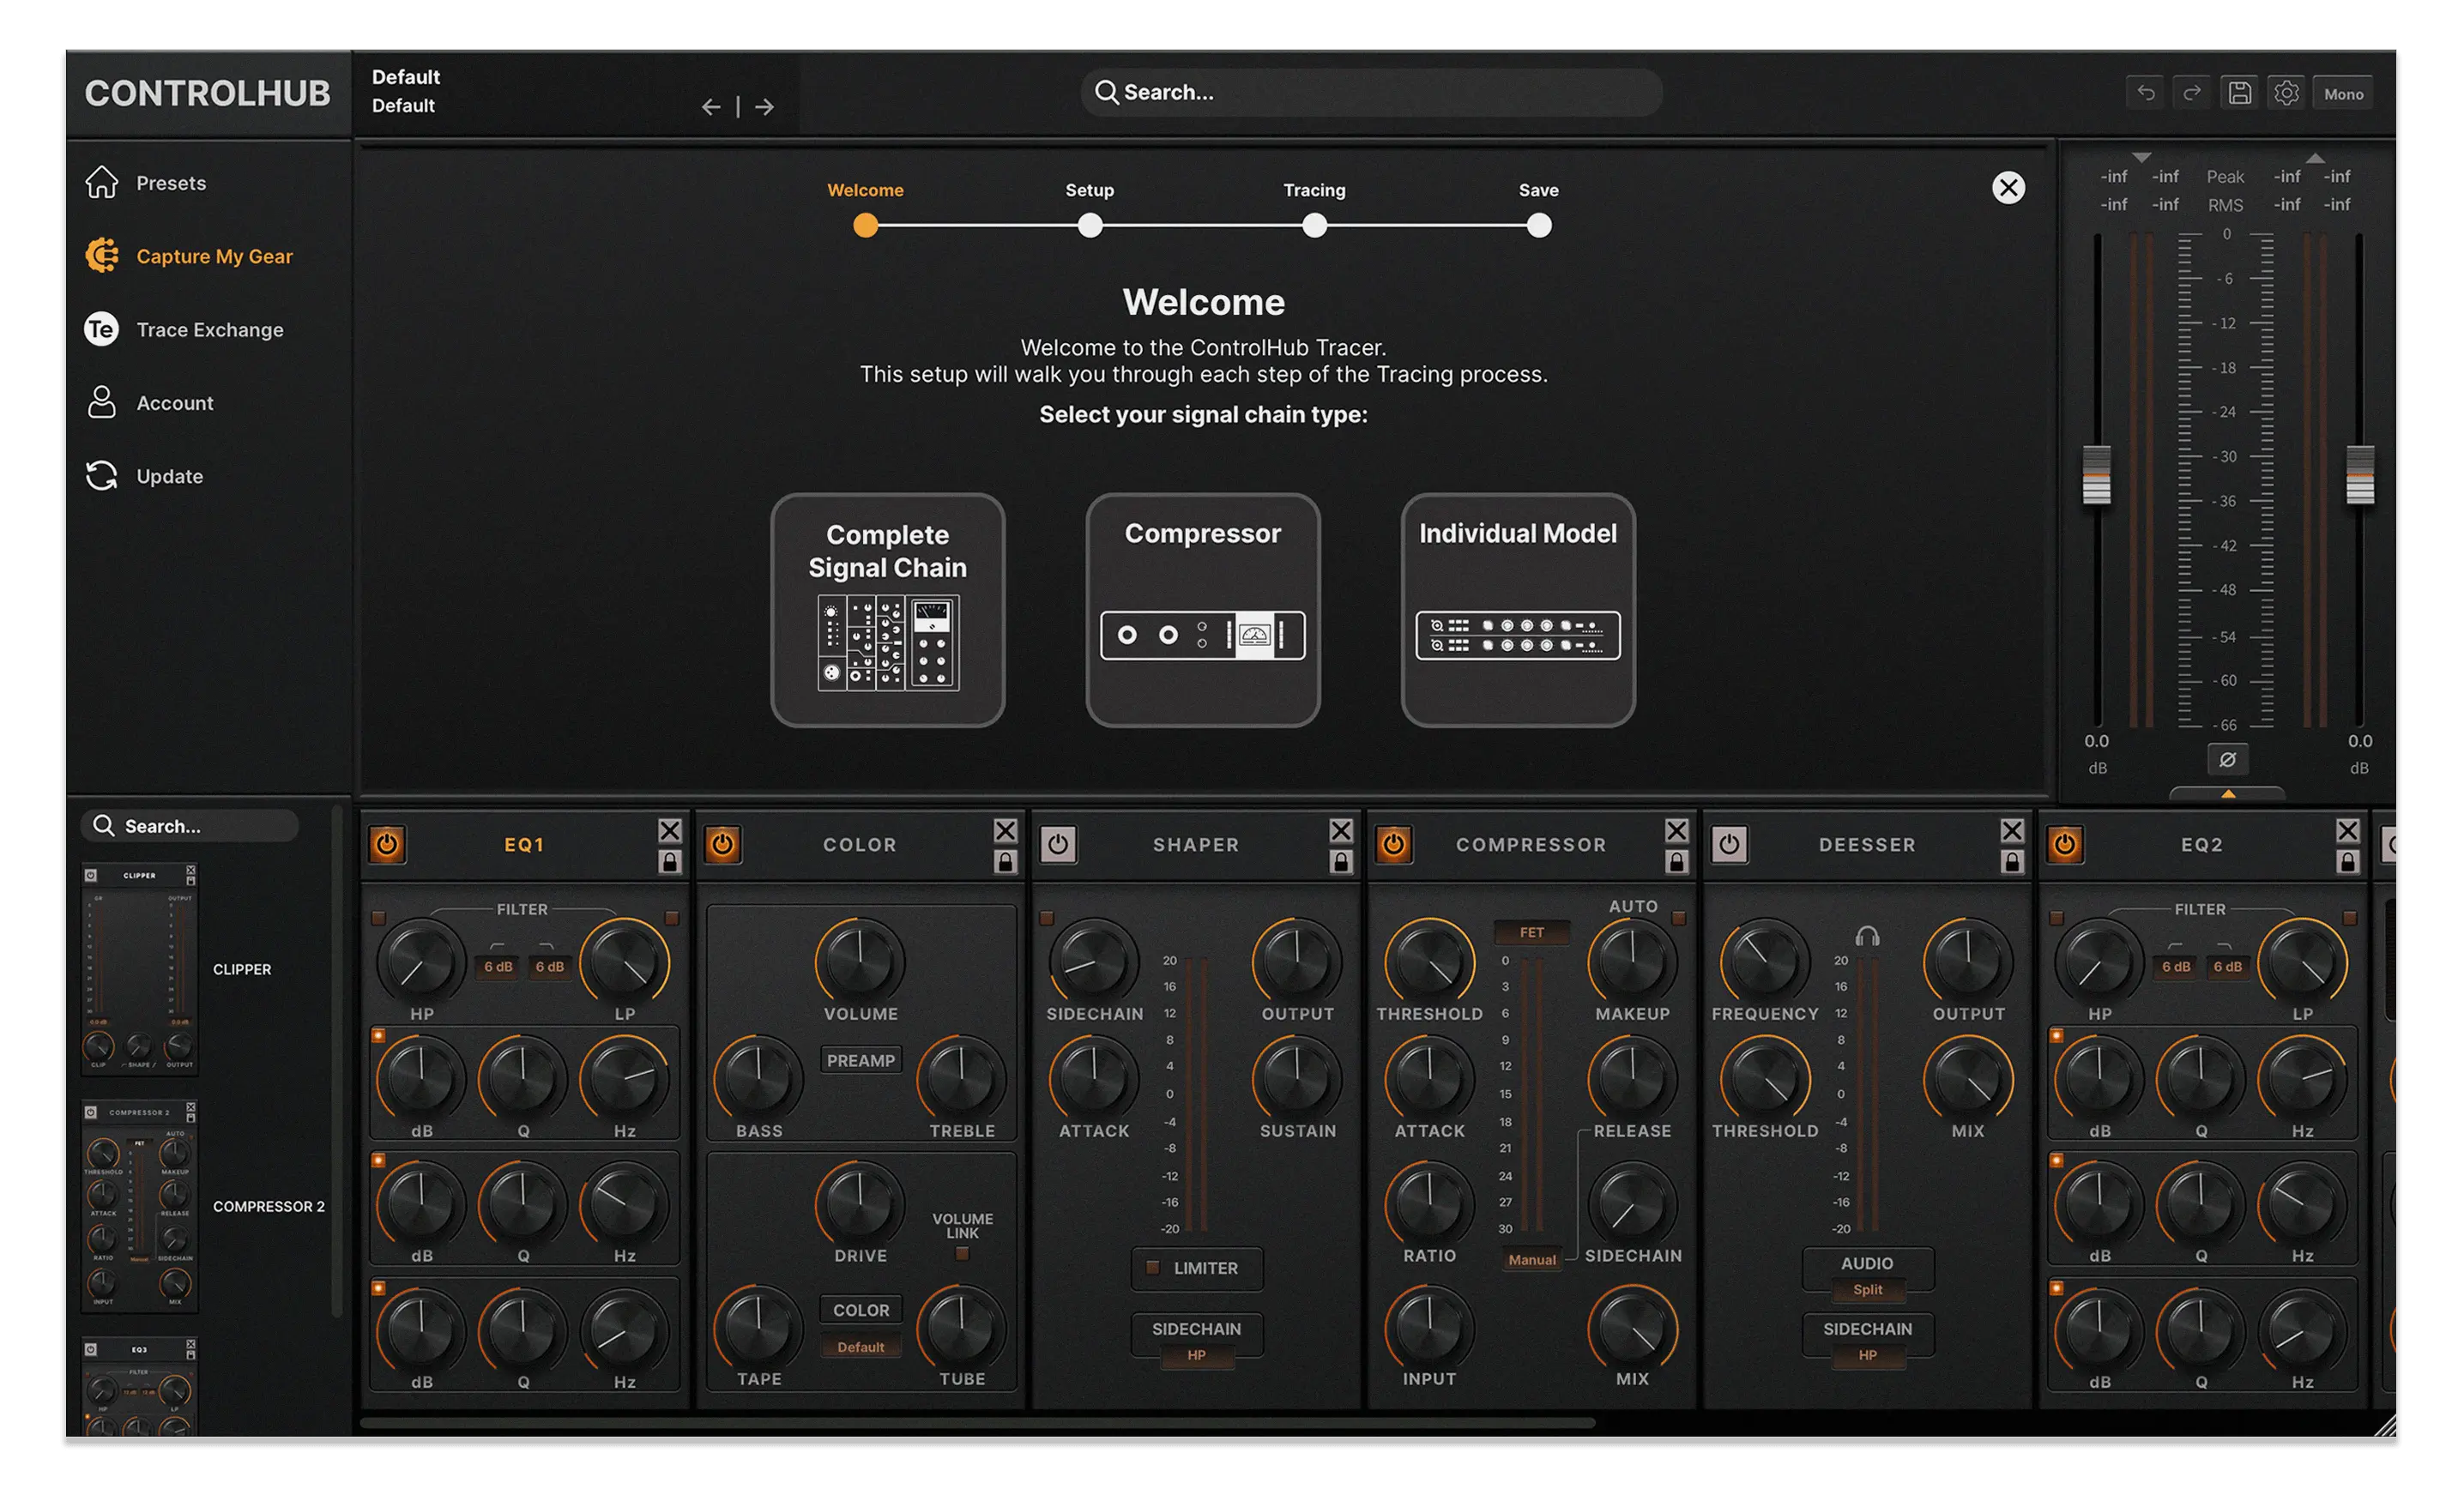Select Capture My Gear in sidebar
The image size is (2464, 1501).
(x=189, y=256)
